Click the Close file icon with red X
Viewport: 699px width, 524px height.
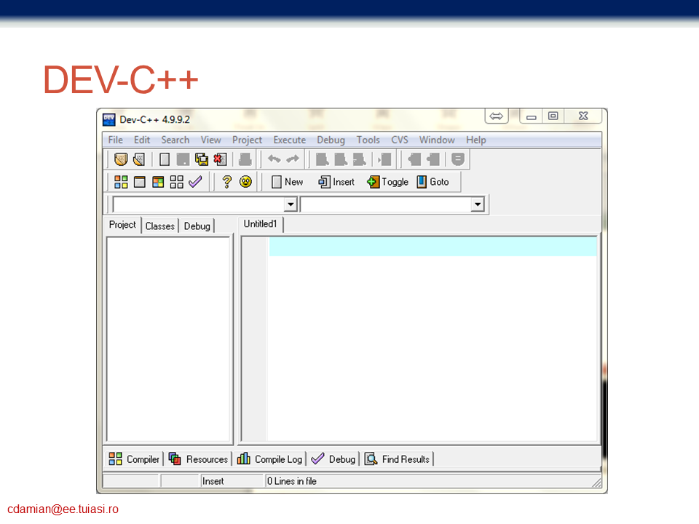pos(220,159)
